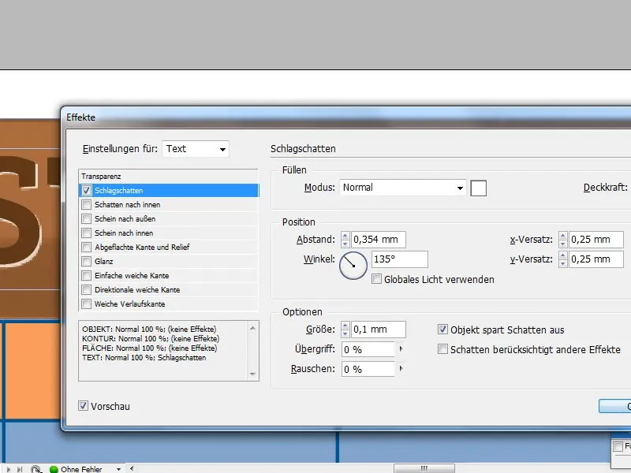Go to next page arrow in status bar
Screen dimensions: 631x473
pyautogui.click(x=9, y=469)
